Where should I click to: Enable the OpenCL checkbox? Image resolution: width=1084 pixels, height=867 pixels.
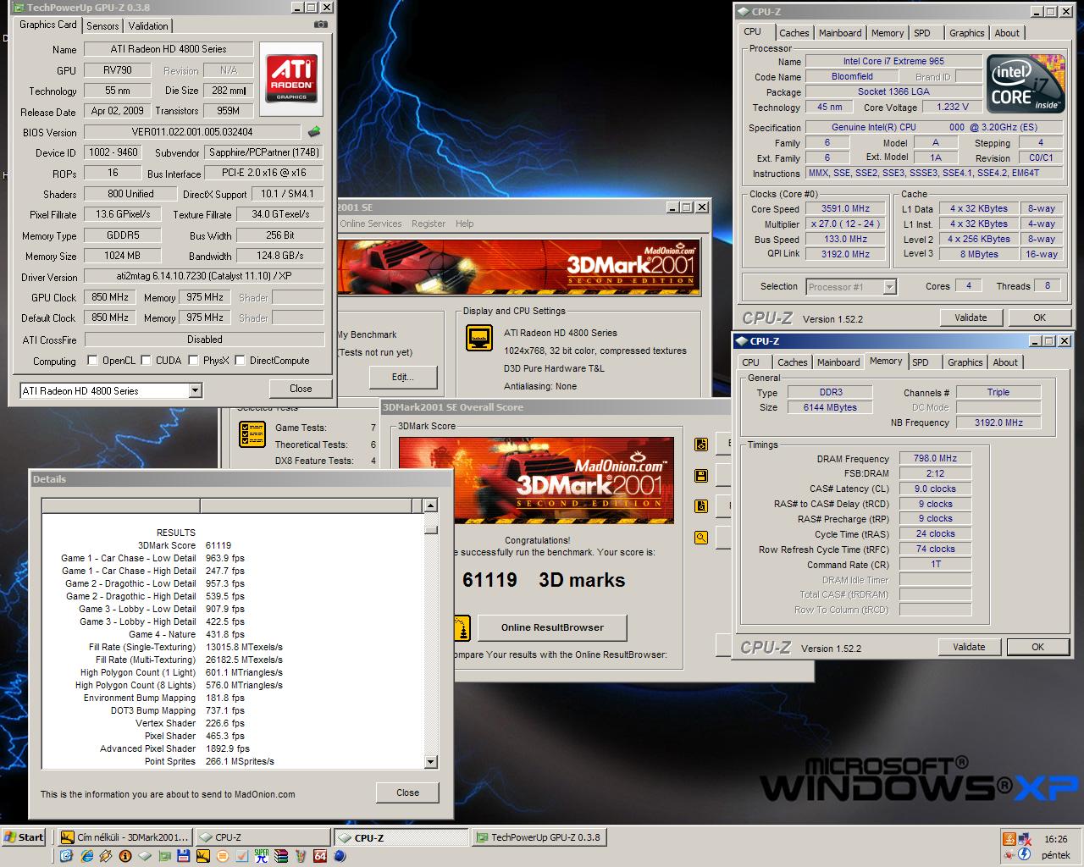[x=92, y=360]
